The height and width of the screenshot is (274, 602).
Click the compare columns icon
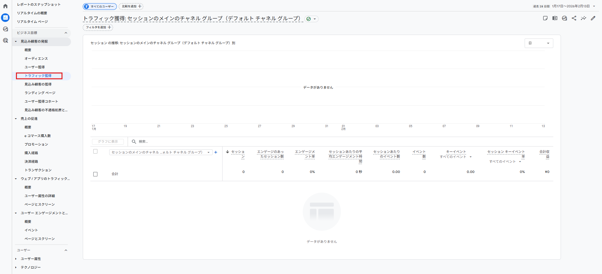pyautogui.click(x=555, y=18)
